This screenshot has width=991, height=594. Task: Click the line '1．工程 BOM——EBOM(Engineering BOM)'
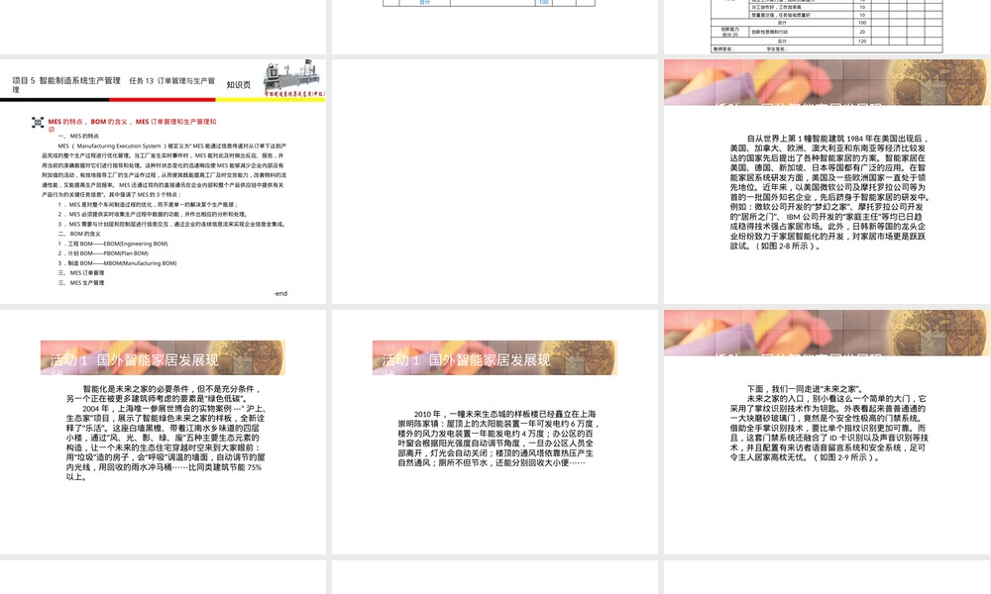point(113,244)
